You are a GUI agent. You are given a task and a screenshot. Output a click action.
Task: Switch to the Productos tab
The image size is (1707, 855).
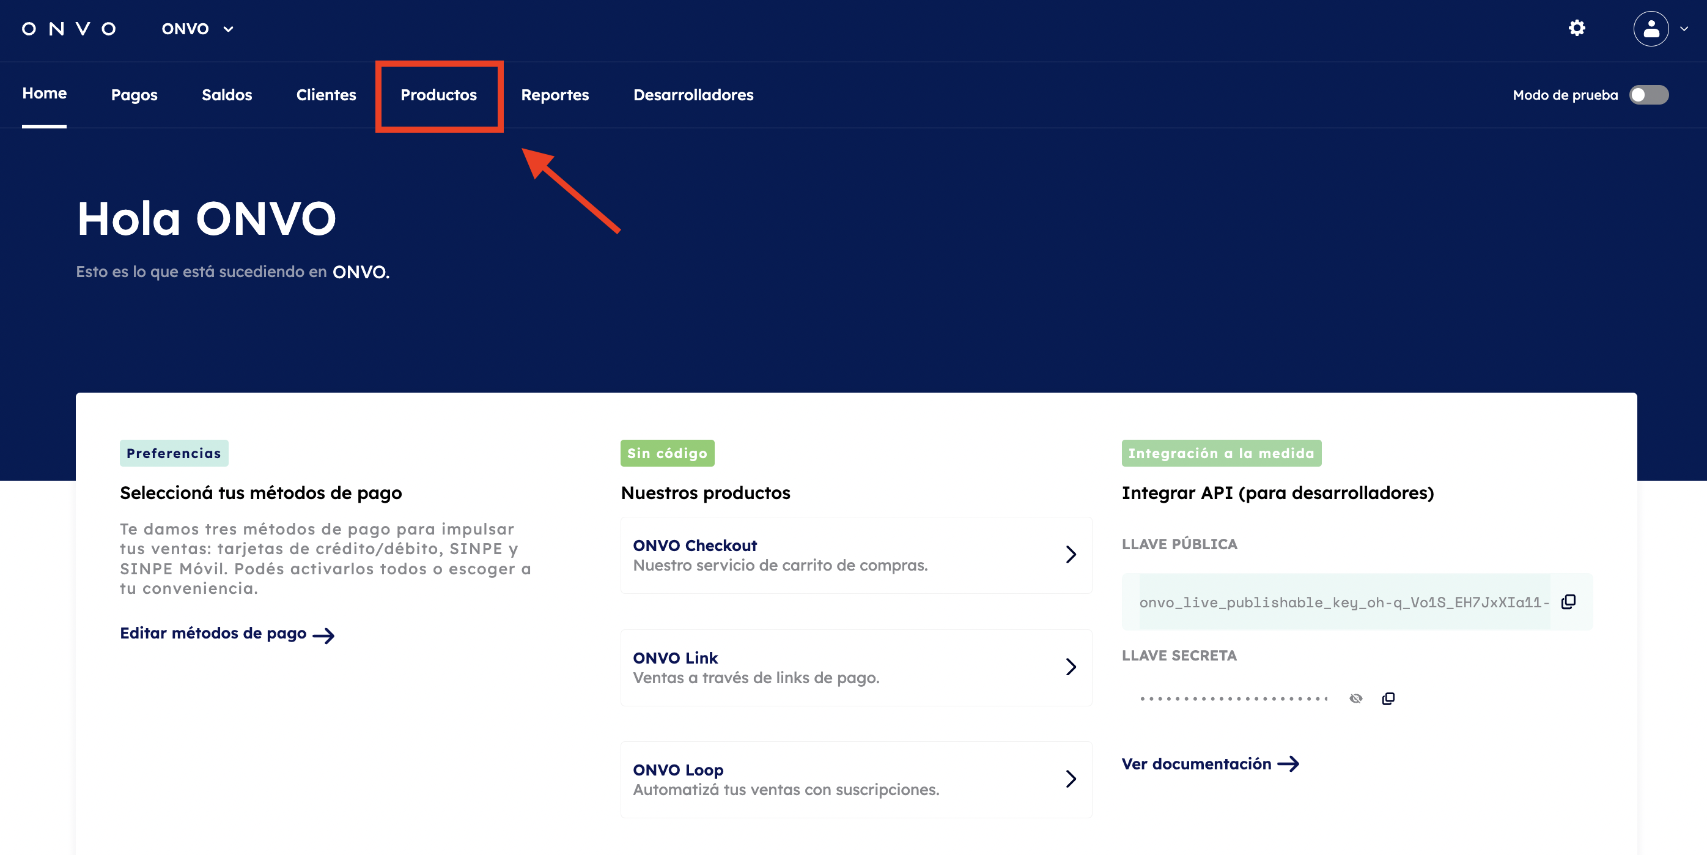pos(439,95)
